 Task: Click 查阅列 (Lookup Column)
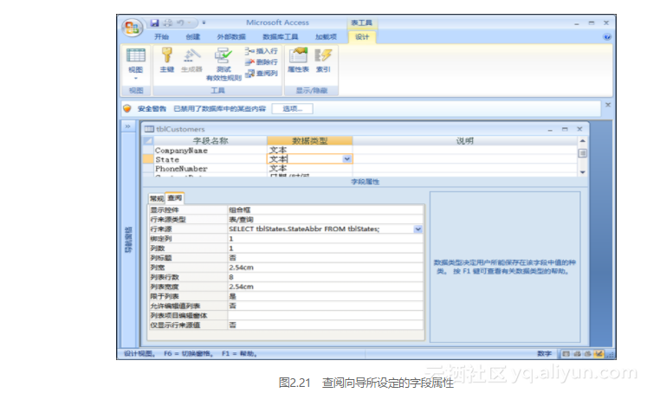(x=262, y=73)
